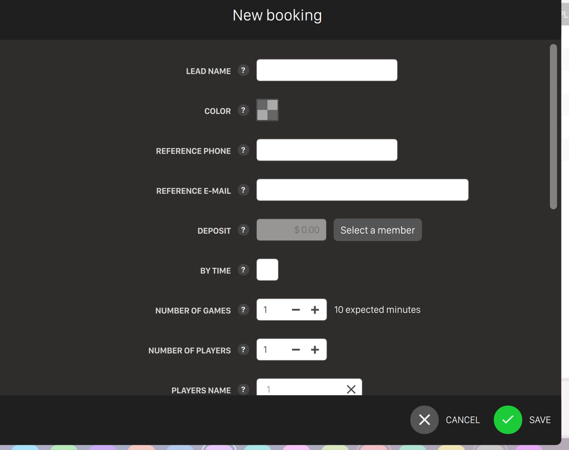Open the Color help question mark
Viewport: 569px width, 450px height.
(243, 110)
